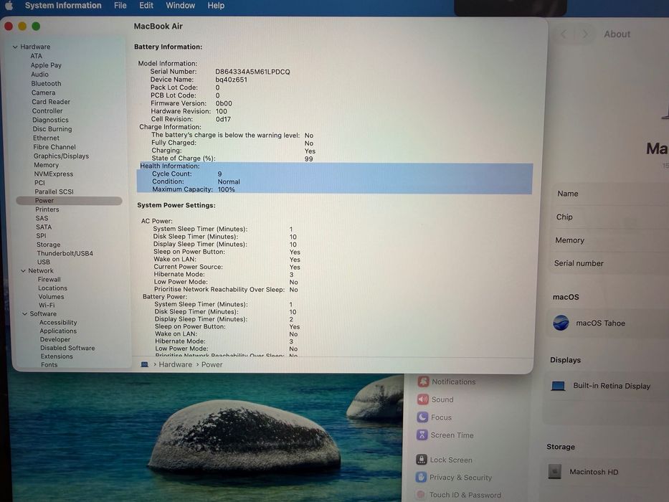
Task: Collapse the Software section in sidebar
Action: click(25, 314)
